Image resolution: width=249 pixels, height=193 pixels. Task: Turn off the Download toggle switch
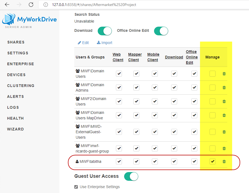tap(105, 31)
